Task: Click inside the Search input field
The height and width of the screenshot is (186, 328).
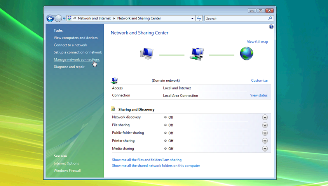Action: tap(236, 18)
